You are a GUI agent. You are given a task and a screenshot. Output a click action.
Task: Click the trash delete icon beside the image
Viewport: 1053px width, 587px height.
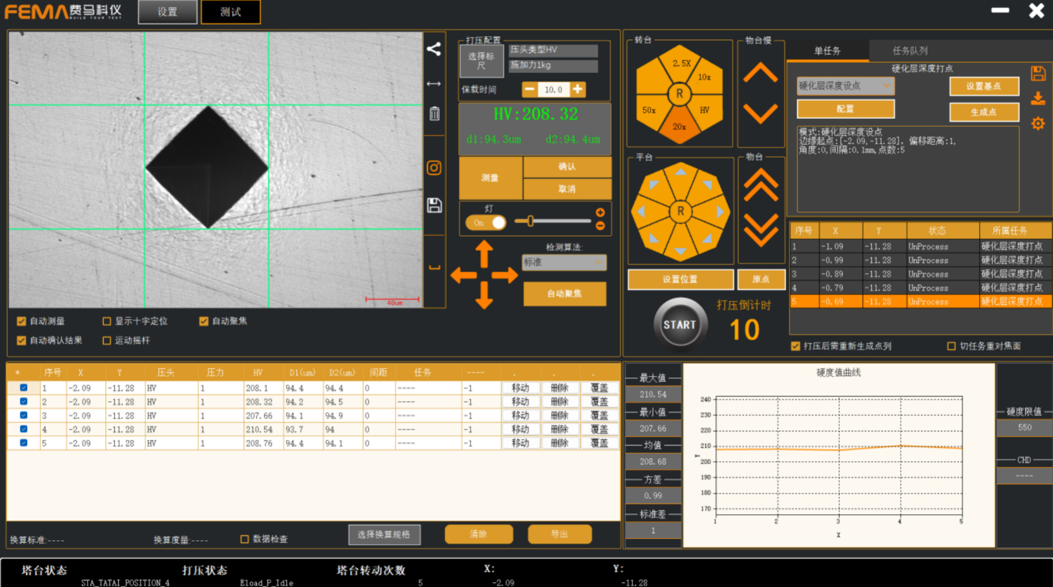click(x=434, y=114)
